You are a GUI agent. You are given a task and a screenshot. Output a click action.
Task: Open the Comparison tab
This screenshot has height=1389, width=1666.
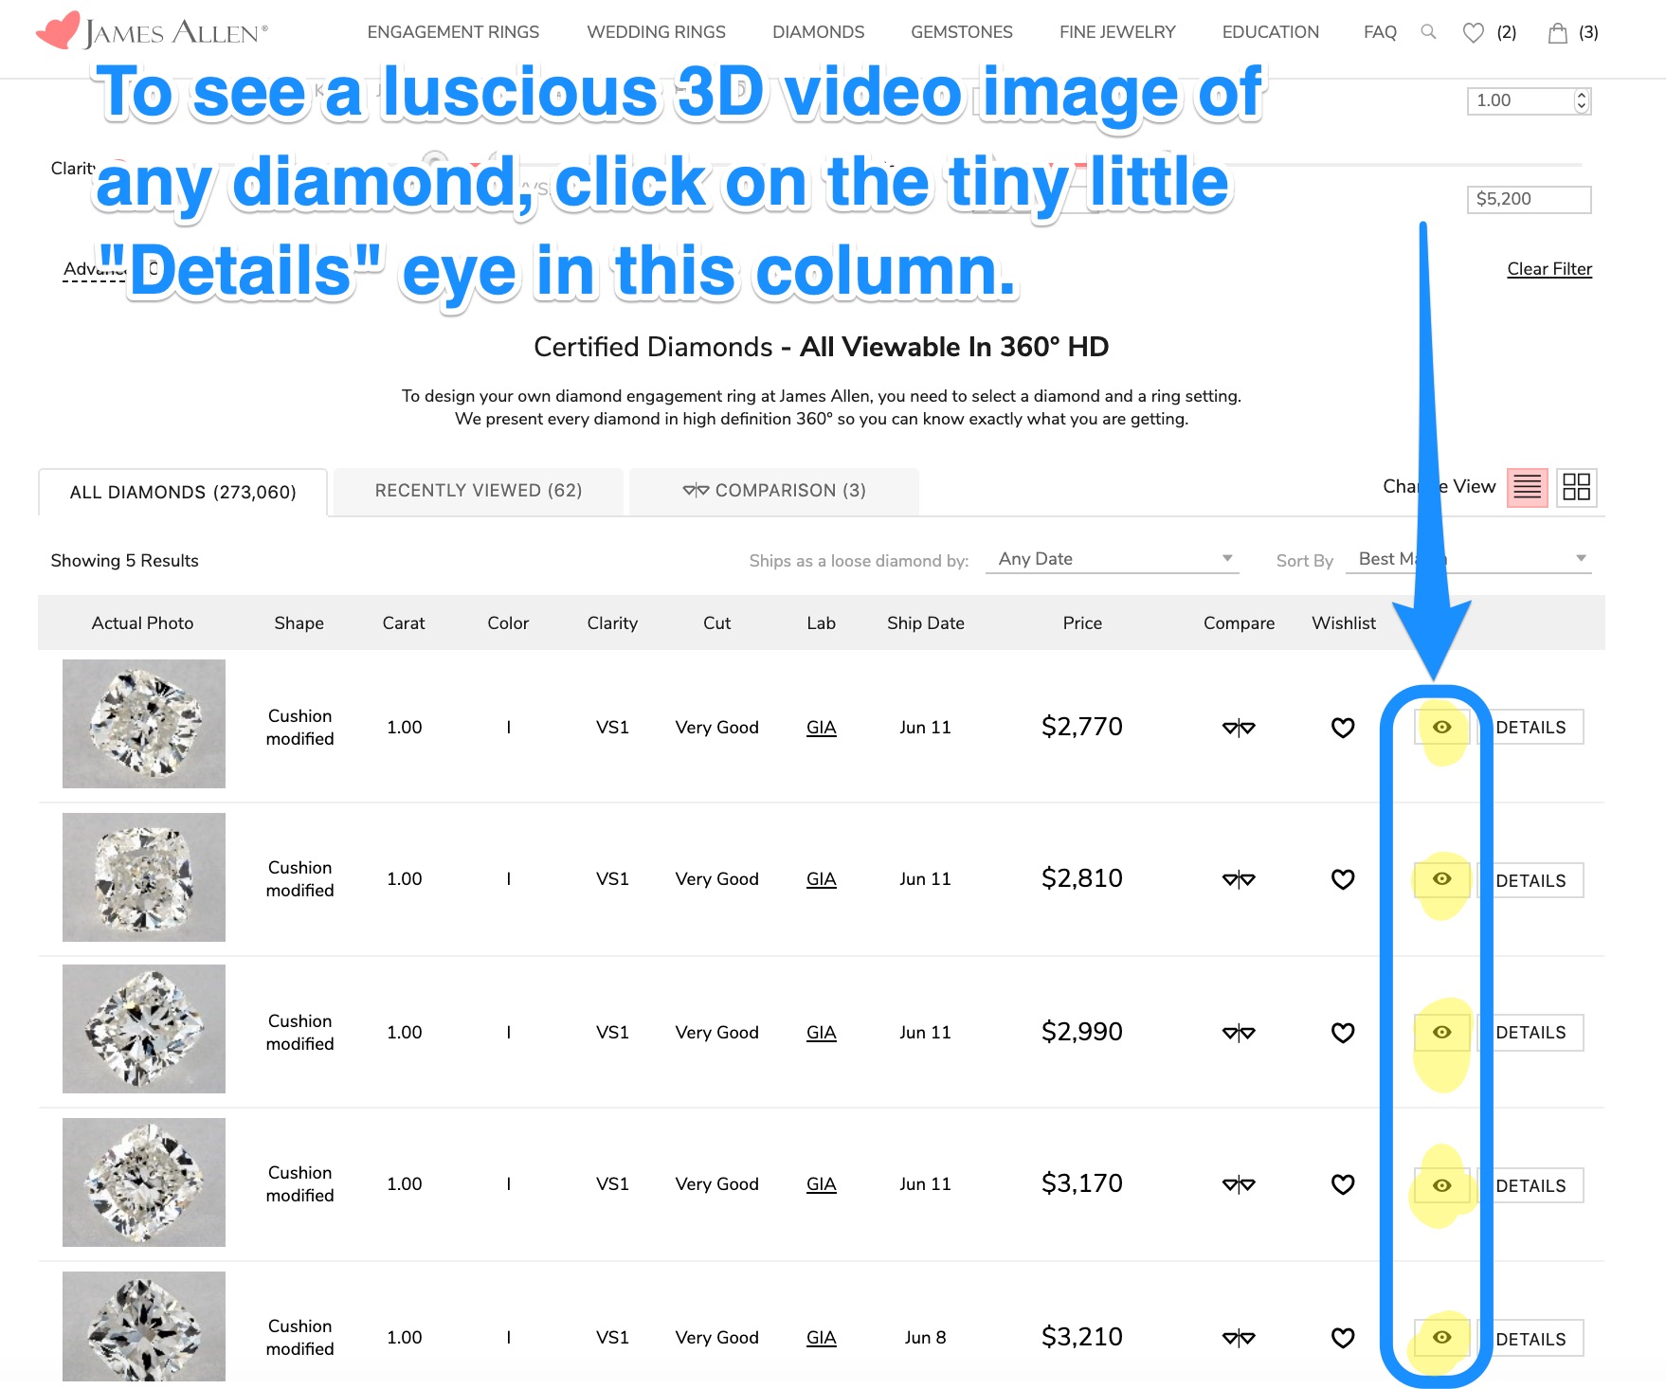click(773, 491)
